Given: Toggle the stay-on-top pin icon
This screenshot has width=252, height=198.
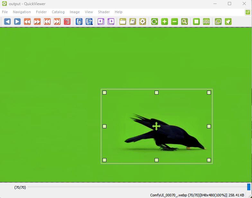Looking at the screenshot, I should click(228, 22).
